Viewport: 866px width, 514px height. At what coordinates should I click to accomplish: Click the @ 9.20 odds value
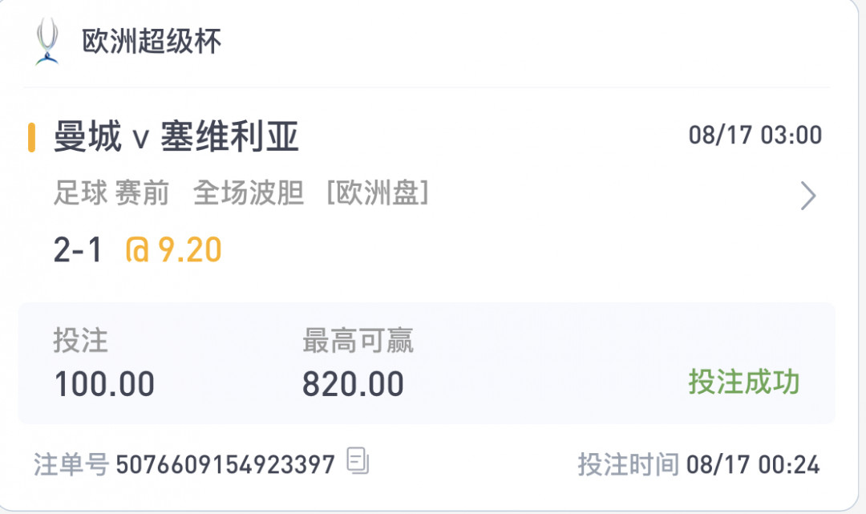(x=174, y=249)
